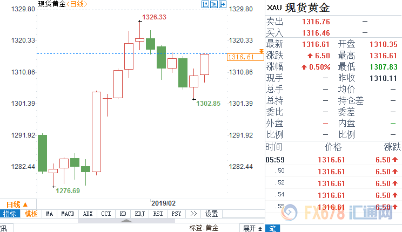Select the PSY indicator
The width and height of the screenshot is (402, 232).
tap(176, 214)
